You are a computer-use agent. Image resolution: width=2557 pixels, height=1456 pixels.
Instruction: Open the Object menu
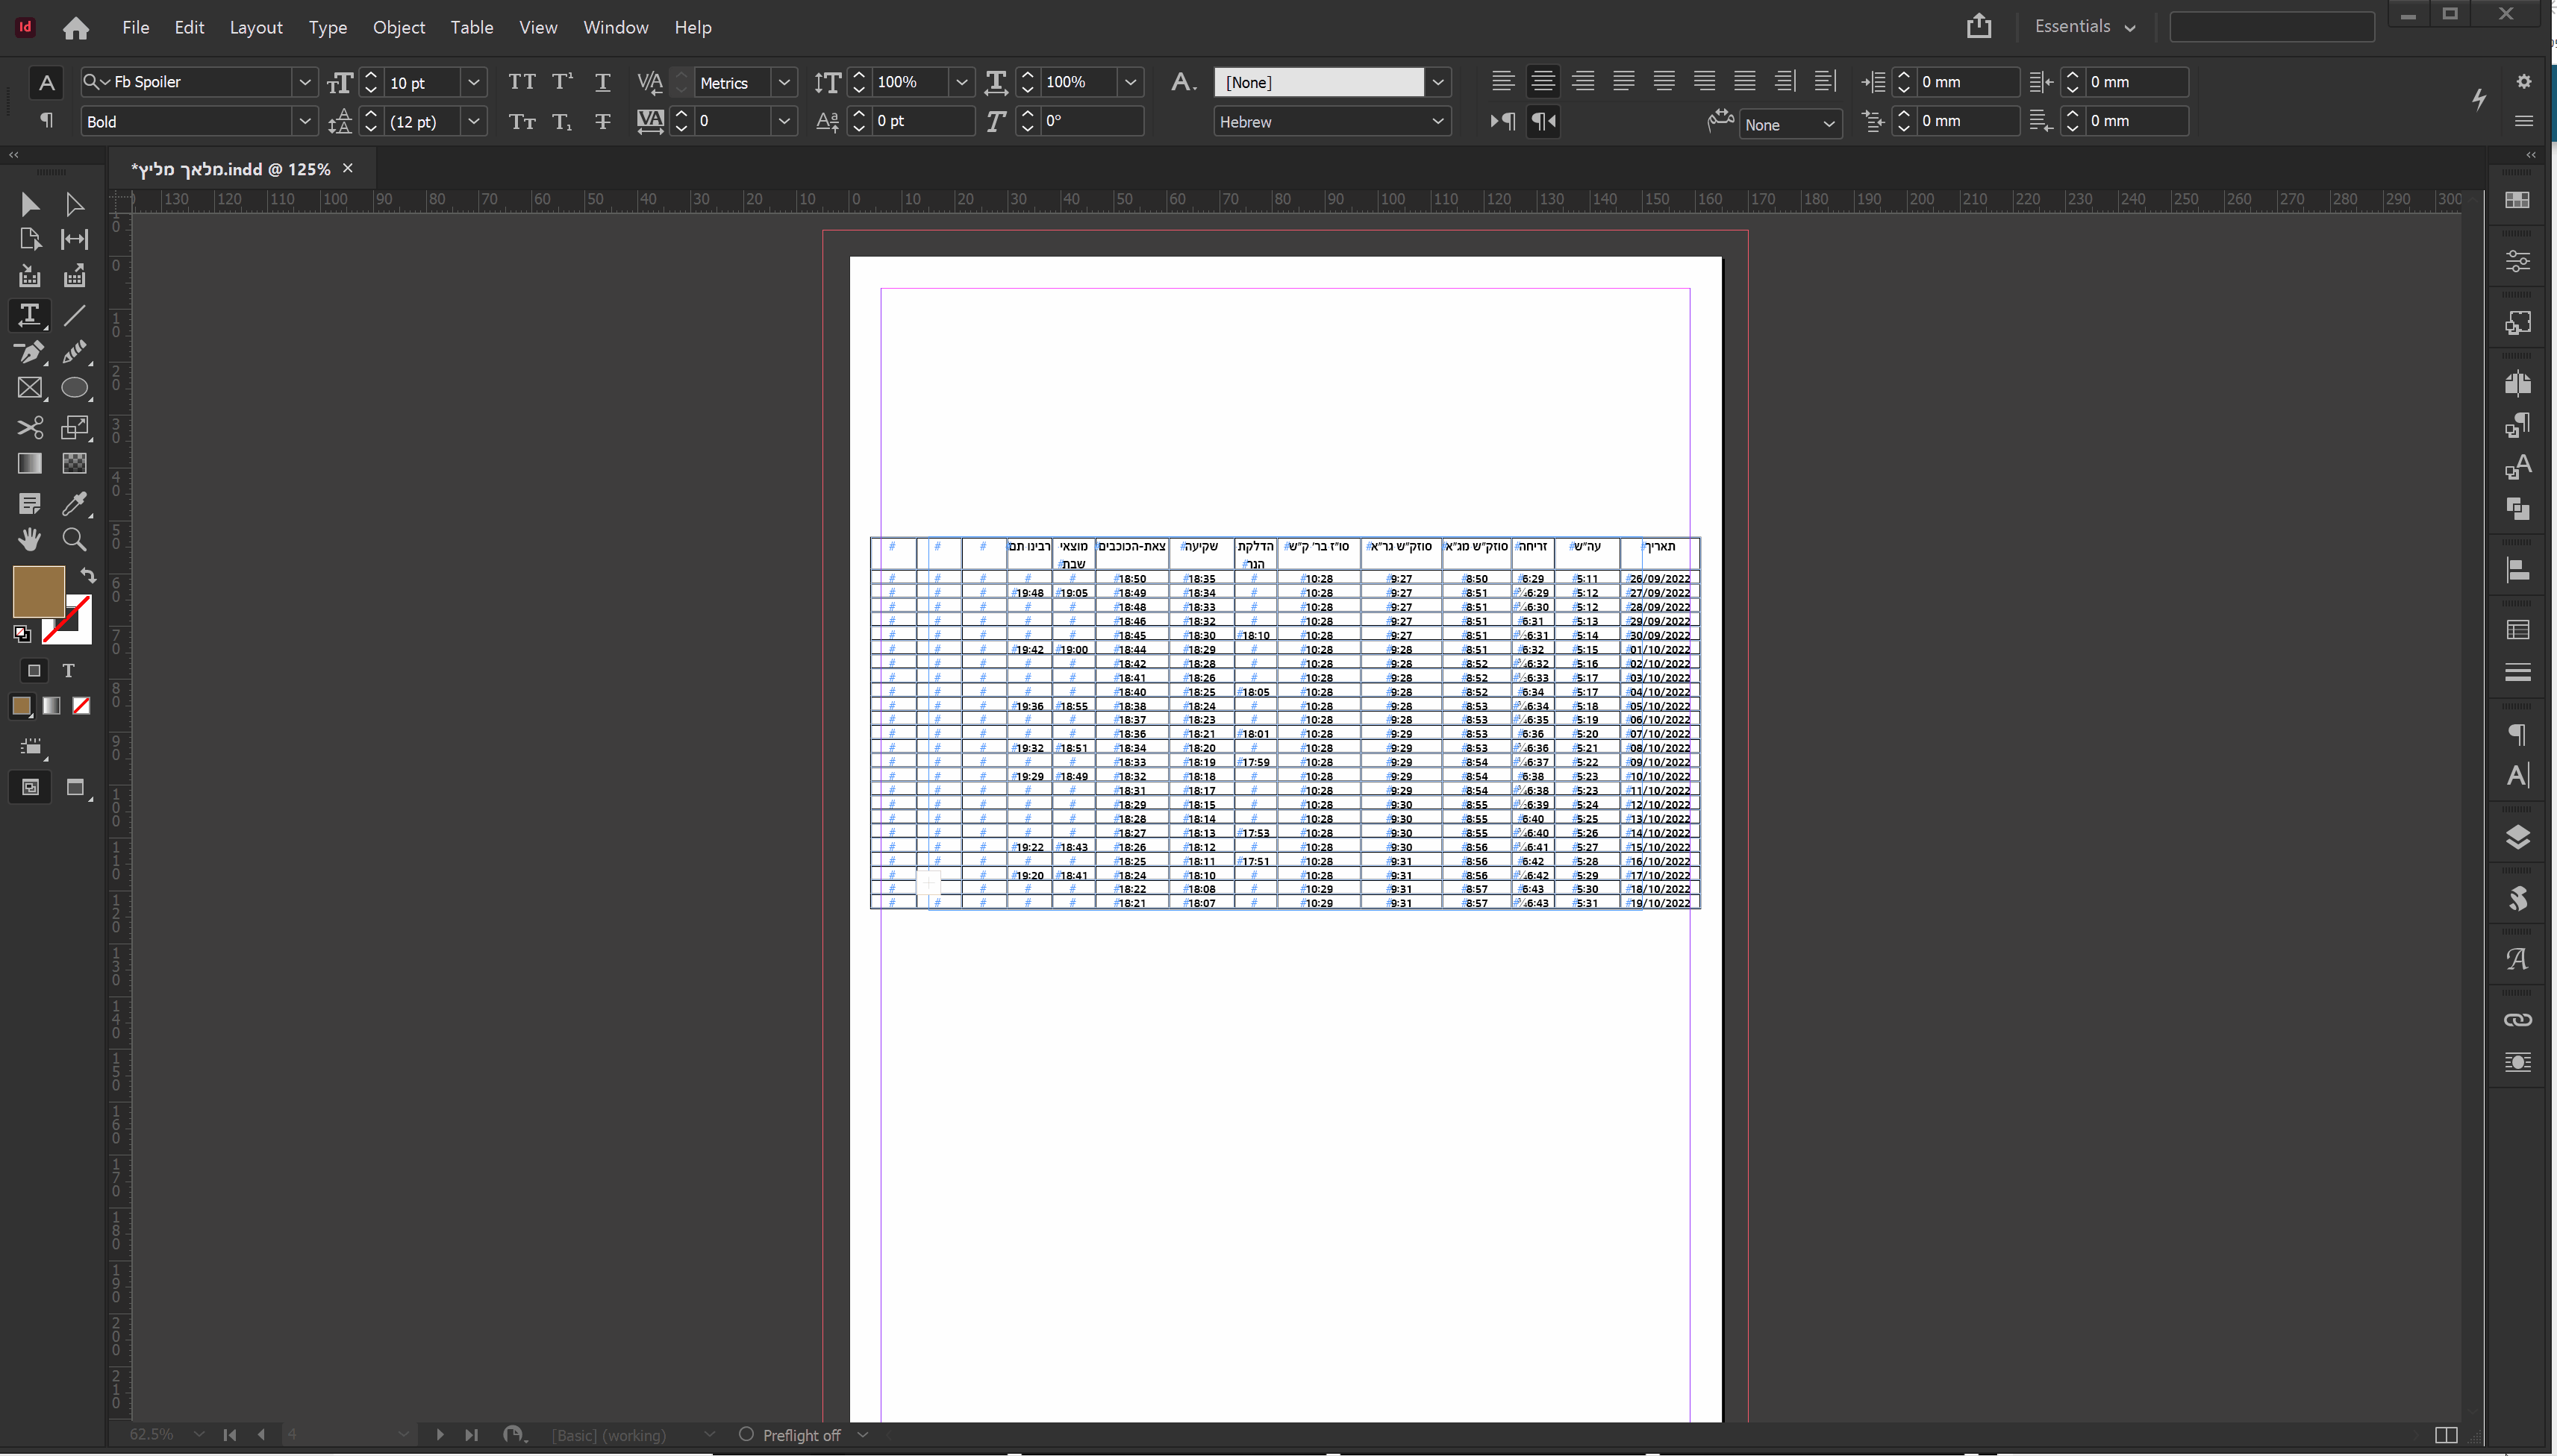(398, 27)
